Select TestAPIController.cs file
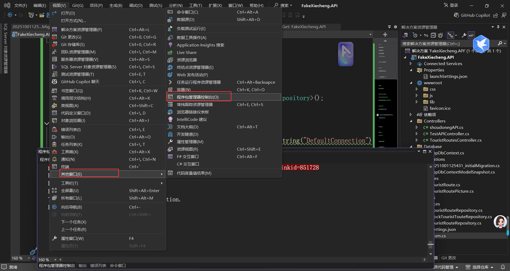The image size is (510, 271). click(449, 134)
